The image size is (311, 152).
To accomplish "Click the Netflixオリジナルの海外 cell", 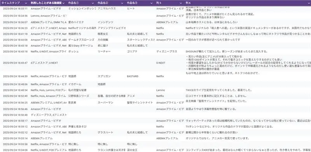I will 82,28.
